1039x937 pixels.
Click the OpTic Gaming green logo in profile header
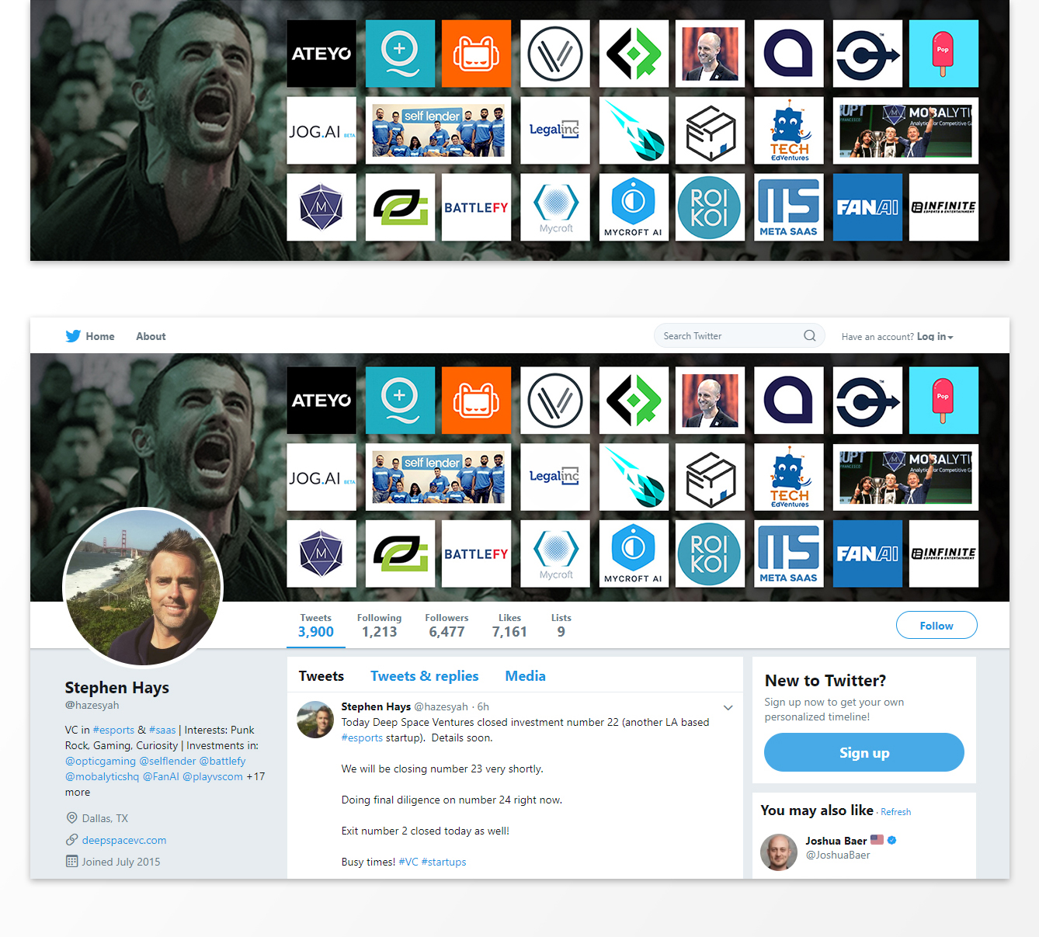(x=400, y=554)
